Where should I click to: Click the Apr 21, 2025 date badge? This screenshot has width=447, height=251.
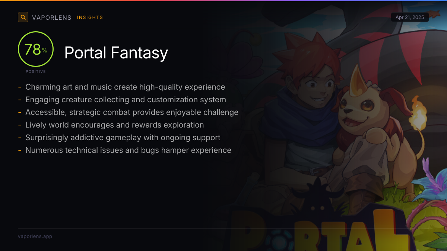click(410, 17)
